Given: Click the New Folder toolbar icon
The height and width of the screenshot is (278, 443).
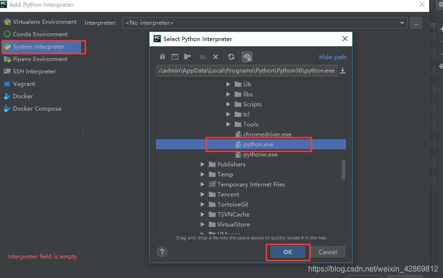Looking at the screenshot, I should pos(203,57).
